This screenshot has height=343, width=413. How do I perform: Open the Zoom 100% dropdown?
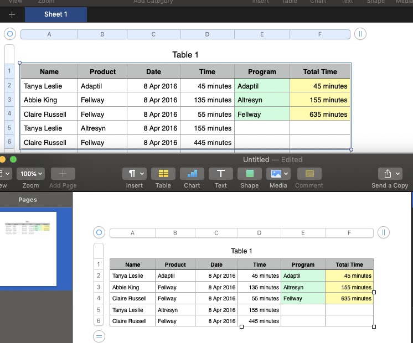[x=30, y=174]
